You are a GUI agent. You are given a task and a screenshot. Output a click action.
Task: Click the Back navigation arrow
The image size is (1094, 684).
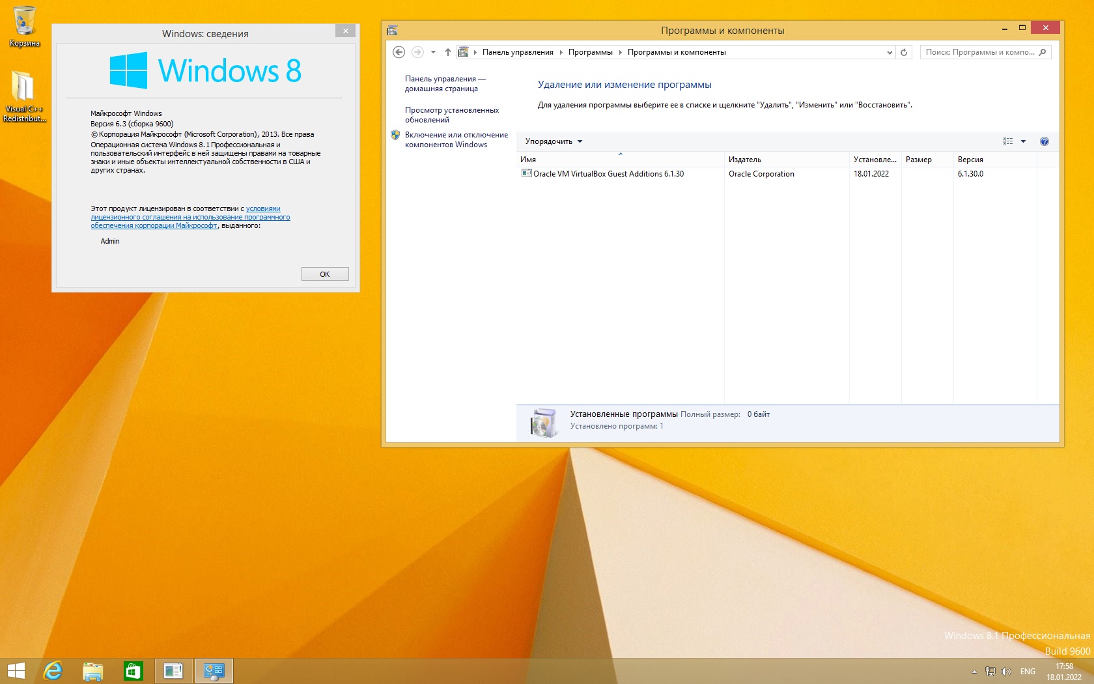(399, 52)
